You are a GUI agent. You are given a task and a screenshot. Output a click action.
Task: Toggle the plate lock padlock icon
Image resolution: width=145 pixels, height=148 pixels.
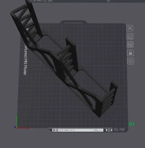click(x=130, y=53)
